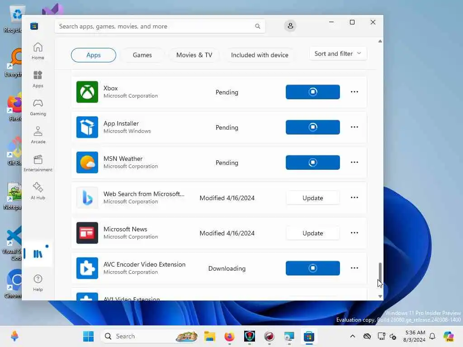Click the MSN Weather app icon
This screenshot has height=347, width=463.
click(x=87, y=162)
